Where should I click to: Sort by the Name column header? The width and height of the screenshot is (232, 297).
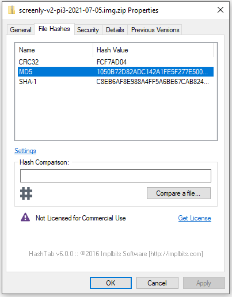pyautogui.click(x=54, y=50)
